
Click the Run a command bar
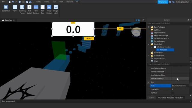pyautogui.click(x=95, y=101)
